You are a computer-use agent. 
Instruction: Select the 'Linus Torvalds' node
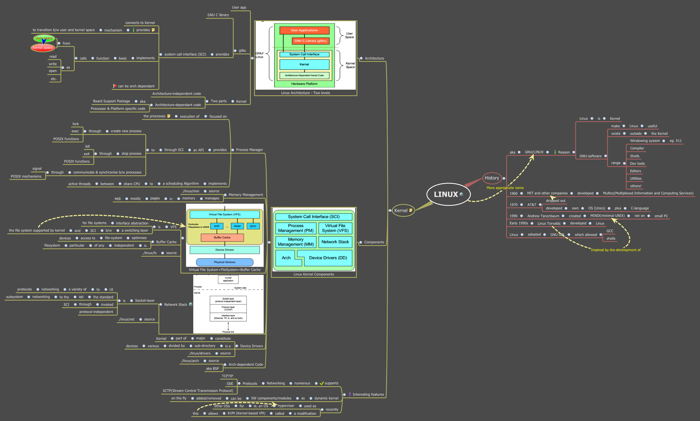click(x=549, y=223)
